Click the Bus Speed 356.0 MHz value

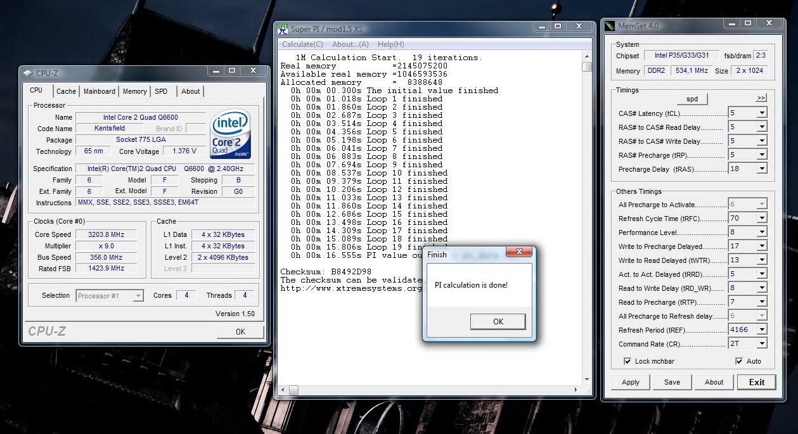tap(106, 257)
